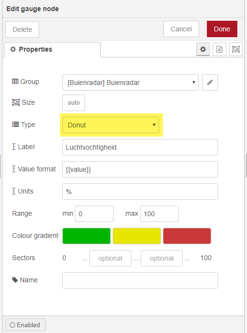The width and height of the screenshot is (247, 333).
Task: Click the Cancel button
Action: (x=181, y=29)
